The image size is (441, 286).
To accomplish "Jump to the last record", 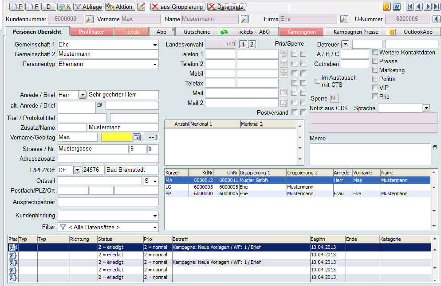I will click(437, 7).
